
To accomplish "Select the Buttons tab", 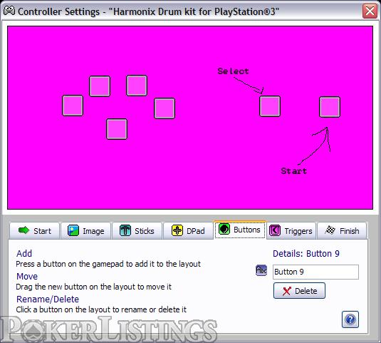I will tap(240, 230).
